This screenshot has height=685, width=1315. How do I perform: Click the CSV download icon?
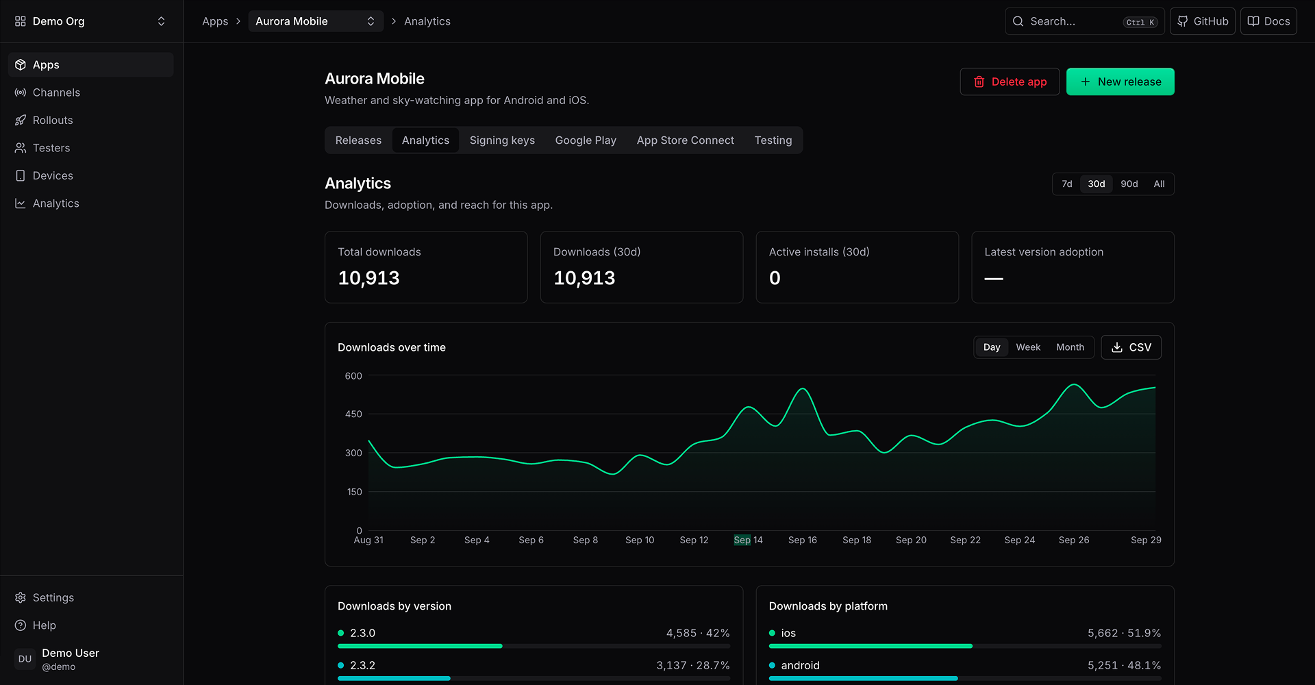click(1117, 347)
